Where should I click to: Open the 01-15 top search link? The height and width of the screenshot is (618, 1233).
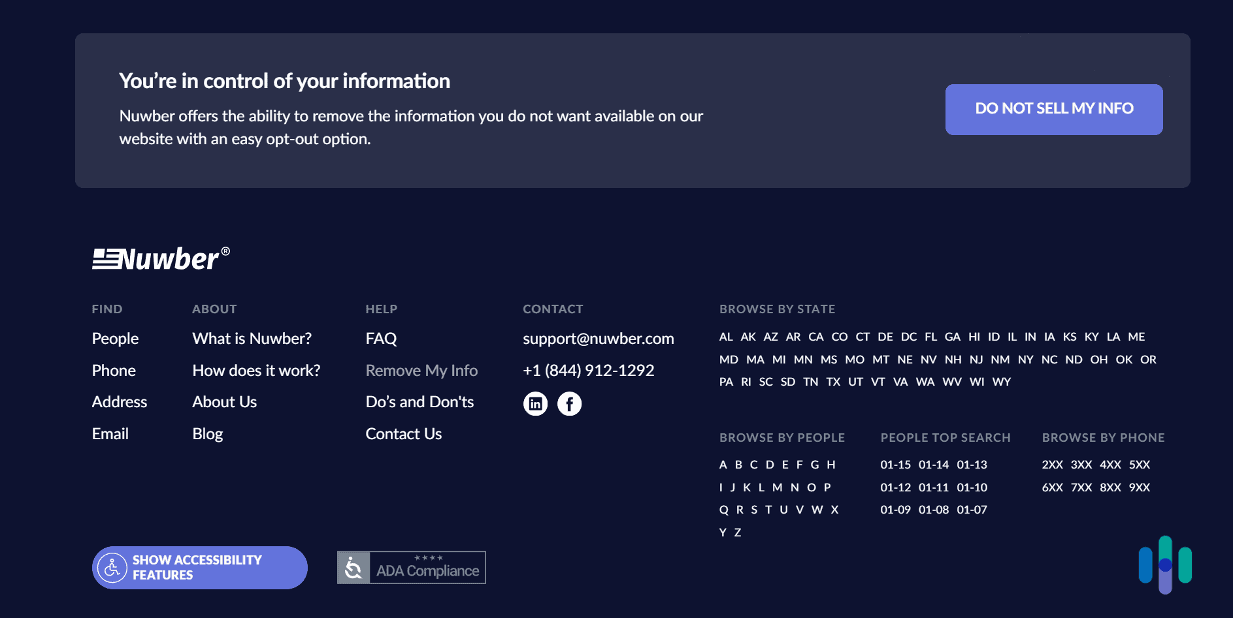pos(896,465)
